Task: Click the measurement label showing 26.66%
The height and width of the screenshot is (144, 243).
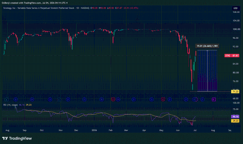Action: pos(207,46)
